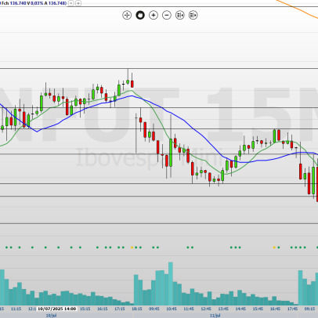Select the topmost horizontal resistance line
This screenshot has height=318, width=318.
tap(159, 69)
